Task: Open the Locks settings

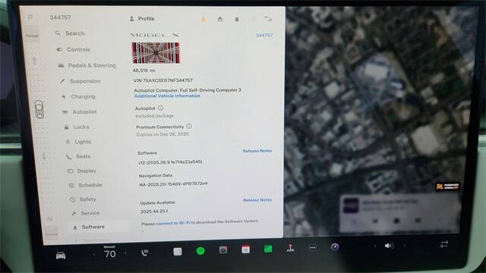Action: (77, 127)
